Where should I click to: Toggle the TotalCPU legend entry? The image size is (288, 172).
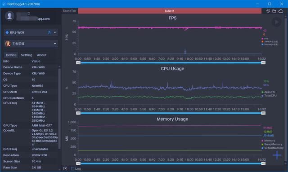[269, 96]
